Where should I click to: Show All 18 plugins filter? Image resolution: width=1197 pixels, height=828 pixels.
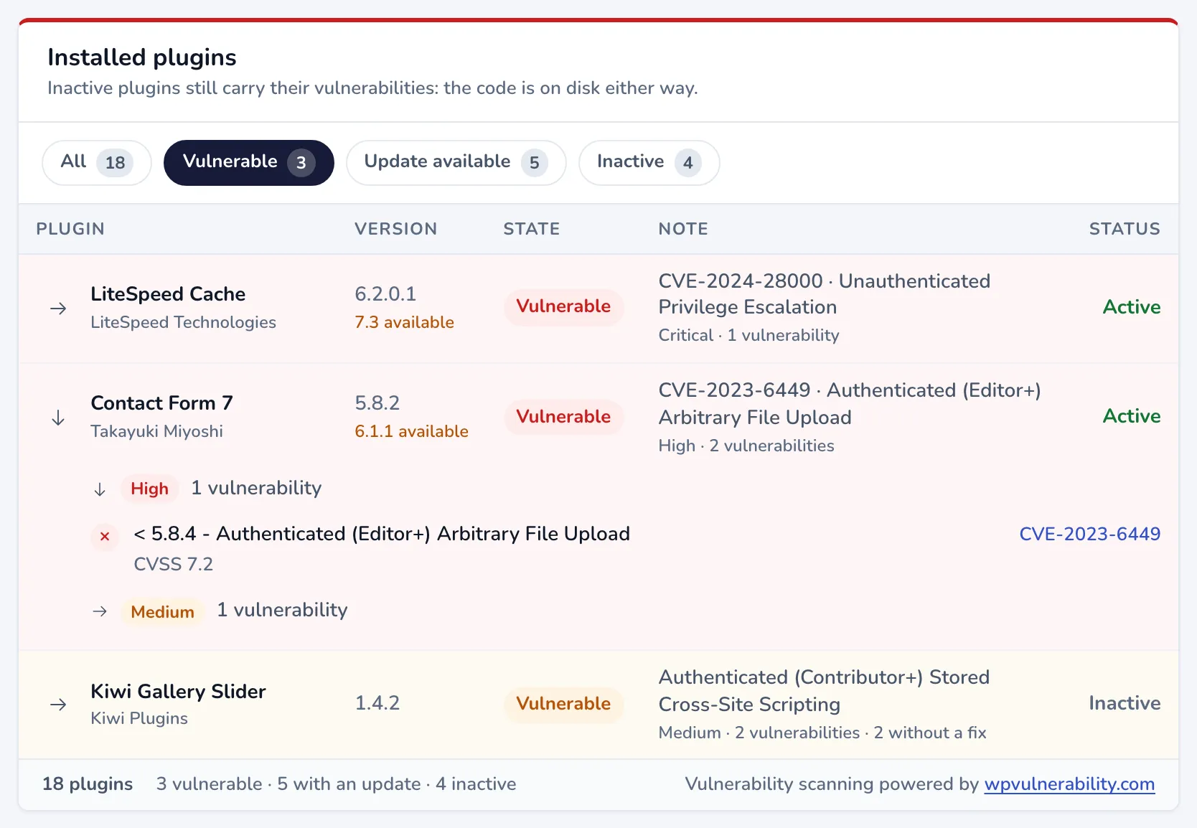[97, 162]
